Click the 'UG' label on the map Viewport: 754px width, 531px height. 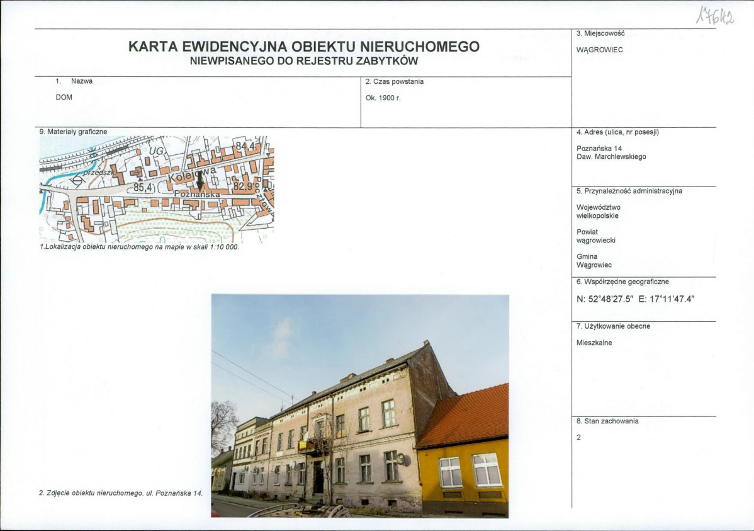click(157, 152)
